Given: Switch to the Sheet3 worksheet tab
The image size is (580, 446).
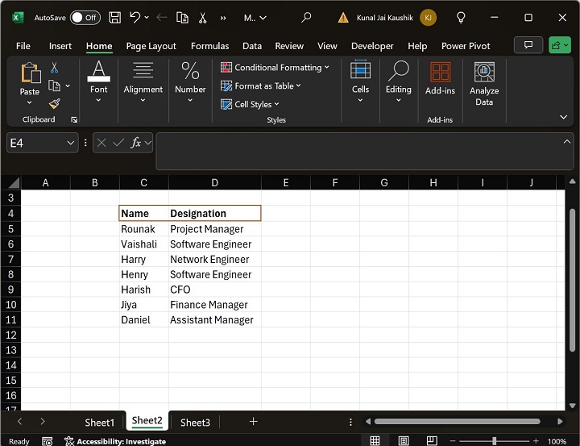Looking at the screenshot, I should (x=195, y=423).
